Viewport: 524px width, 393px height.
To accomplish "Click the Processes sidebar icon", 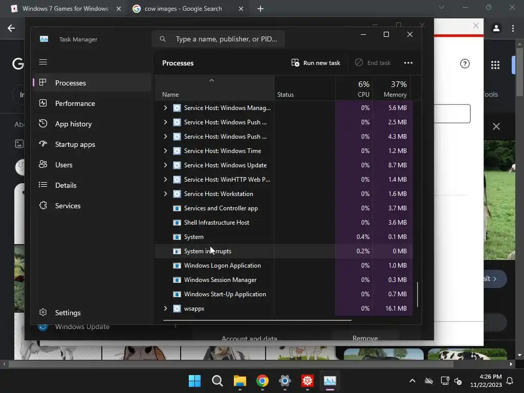I will [x=43, y=82].
